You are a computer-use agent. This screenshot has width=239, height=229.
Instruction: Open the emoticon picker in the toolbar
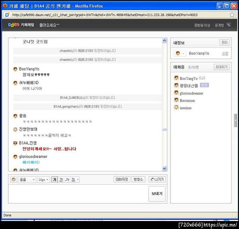(14, 179)
